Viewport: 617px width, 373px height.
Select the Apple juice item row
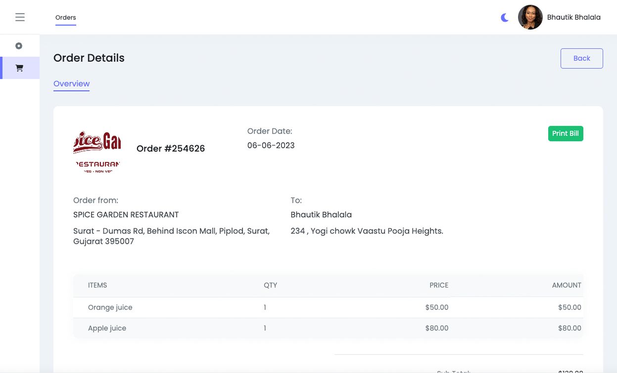(107, 328)
